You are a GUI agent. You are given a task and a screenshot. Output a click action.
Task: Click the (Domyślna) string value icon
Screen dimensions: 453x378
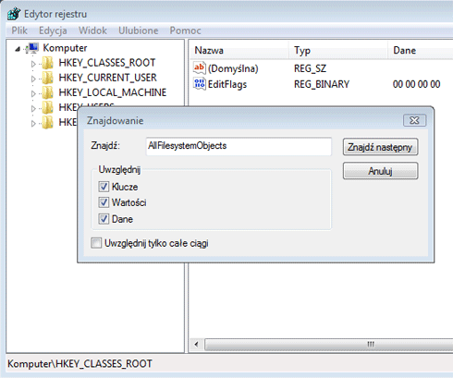coord(200,68)
